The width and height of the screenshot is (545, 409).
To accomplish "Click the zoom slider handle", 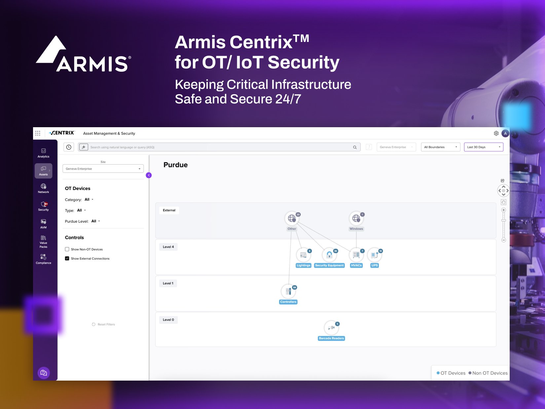I will (x=504, y=220).
